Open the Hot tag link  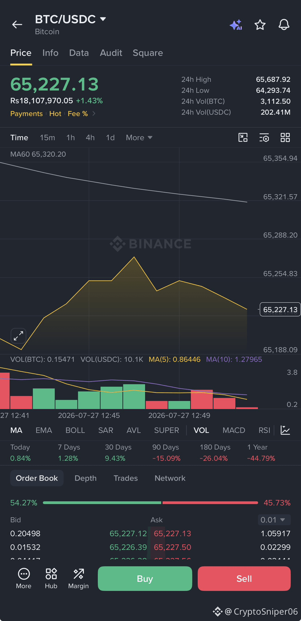click(55, 114)
